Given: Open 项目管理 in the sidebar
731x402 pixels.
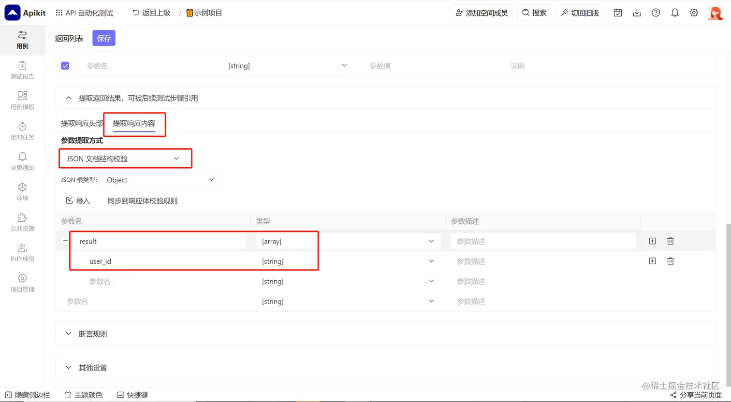Looking at the screenshot, I should [22, 283].
